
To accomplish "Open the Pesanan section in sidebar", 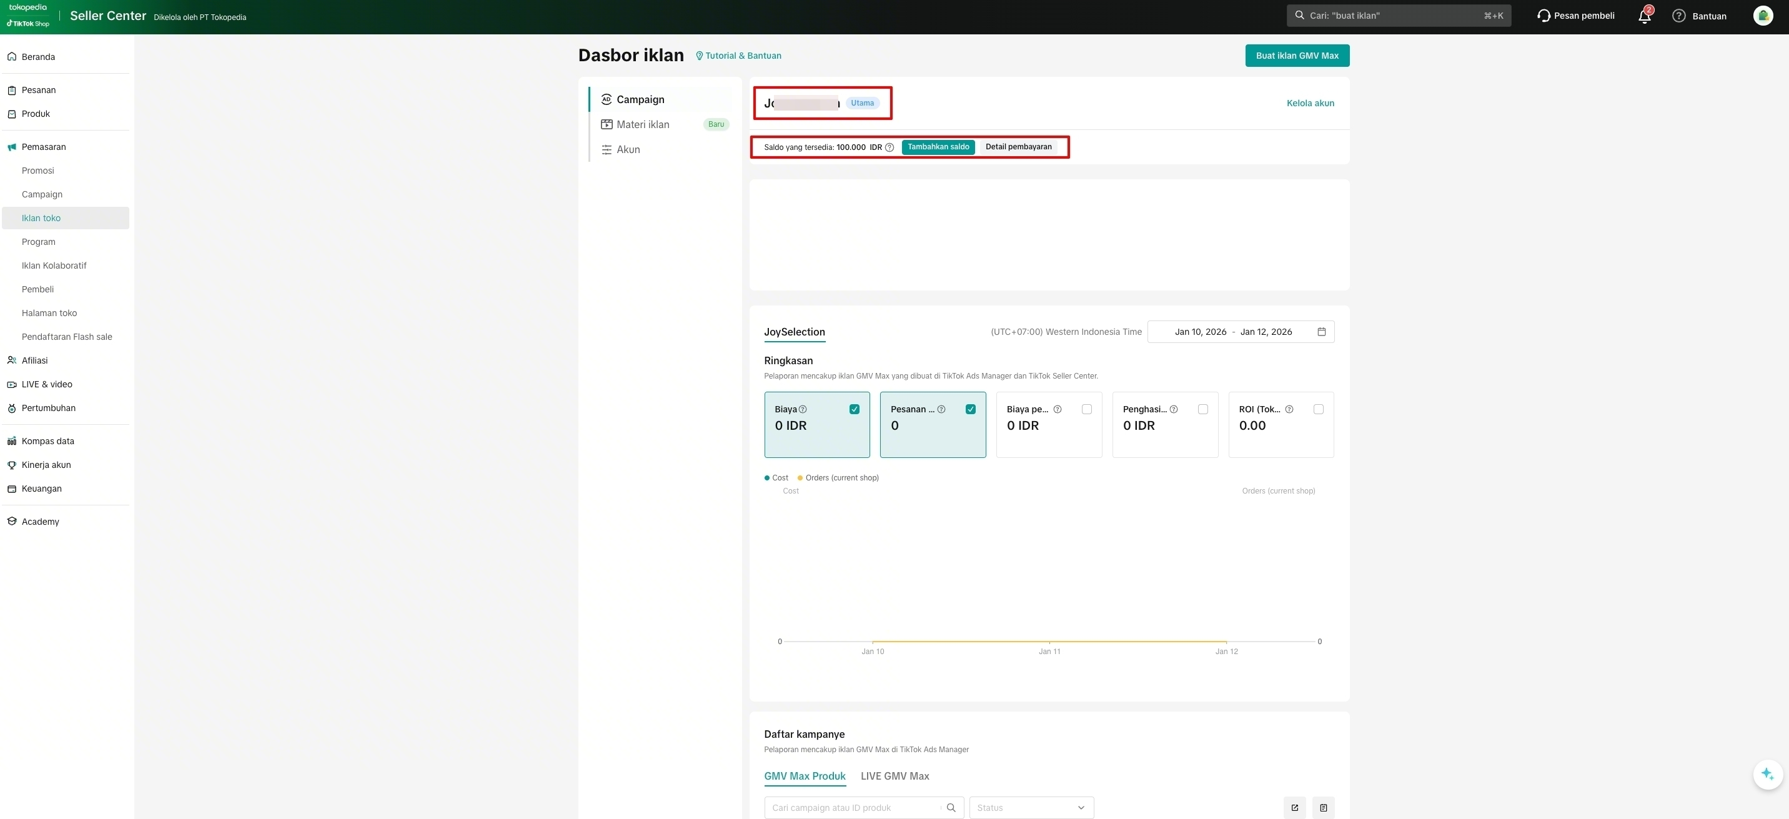I will pyautogui.click(x=39, y=89).
